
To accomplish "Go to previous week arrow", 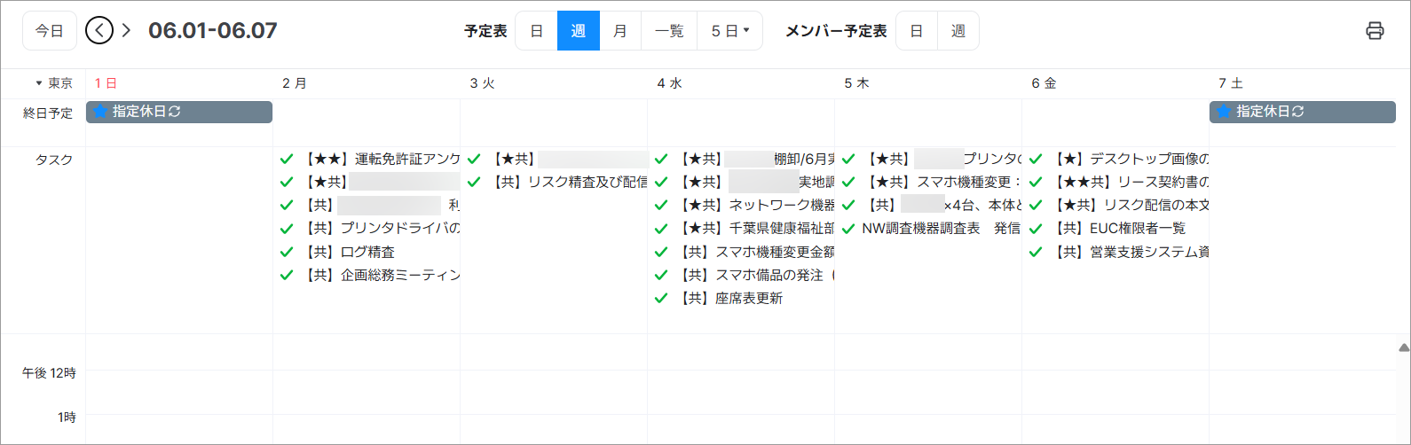I will 99,30.
